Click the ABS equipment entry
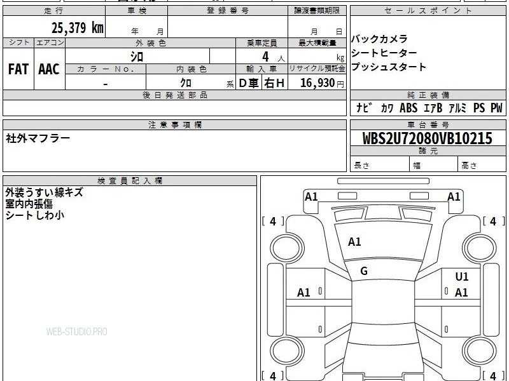 pyautogui.click(x=408, y=108)
